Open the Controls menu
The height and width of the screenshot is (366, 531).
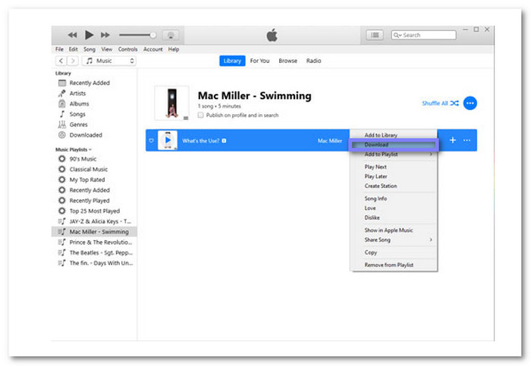click(127, 49)
